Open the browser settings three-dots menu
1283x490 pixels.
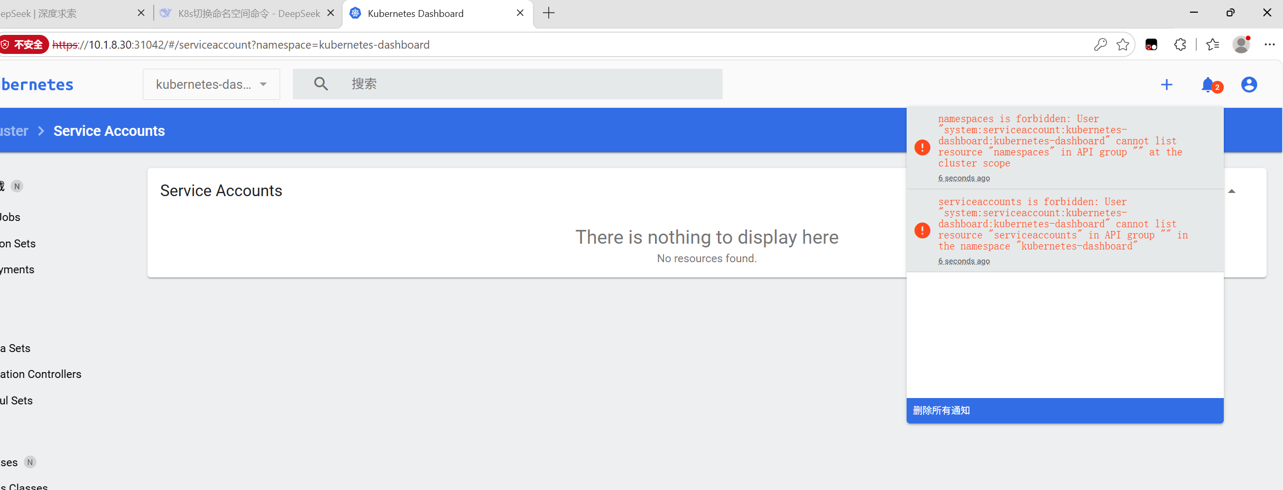click(x=1270, y=45)
